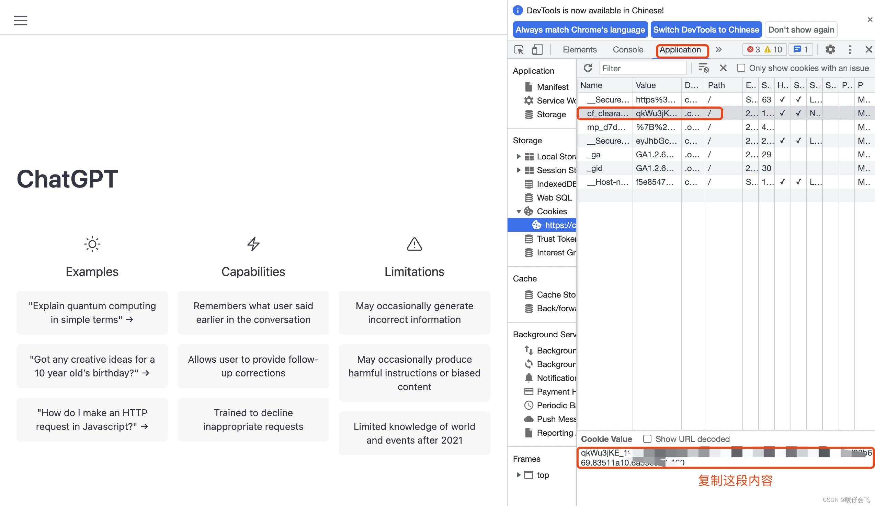Refresh the cookies table

(588, 68)
